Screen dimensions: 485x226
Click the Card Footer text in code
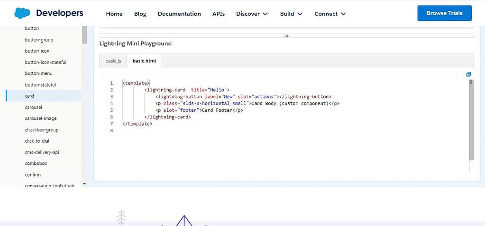pos(217,110)
